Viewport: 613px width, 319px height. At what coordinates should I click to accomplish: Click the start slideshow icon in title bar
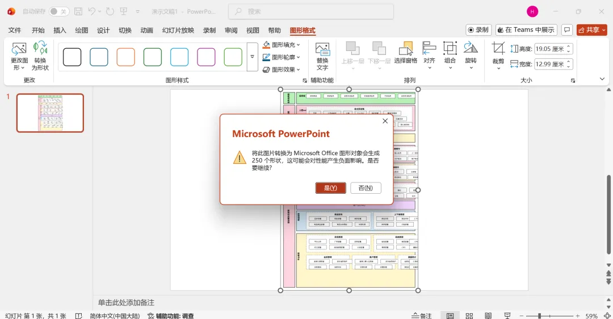[x=124, y=12]
